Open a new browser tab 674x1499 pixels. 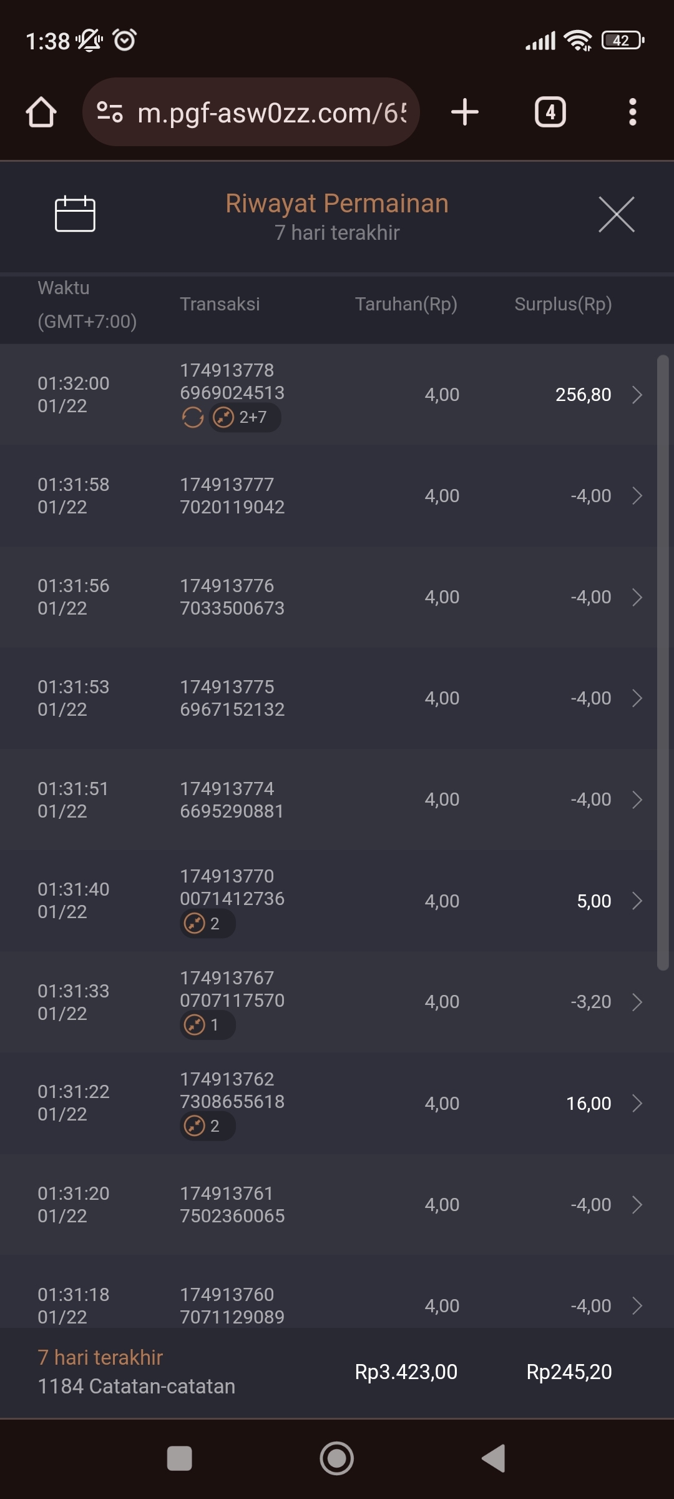pyautogui.click(x=465, y=112)
